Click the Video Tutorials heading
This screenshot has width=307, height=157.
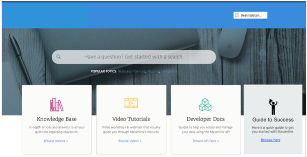(x=131, y=119)
